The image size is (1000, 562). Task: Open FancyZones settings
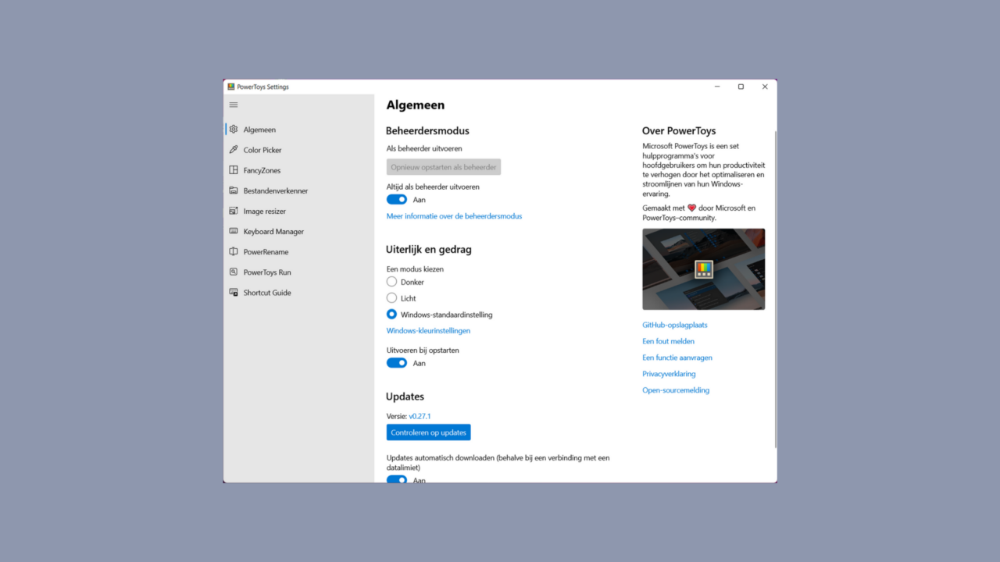[299, 170]
